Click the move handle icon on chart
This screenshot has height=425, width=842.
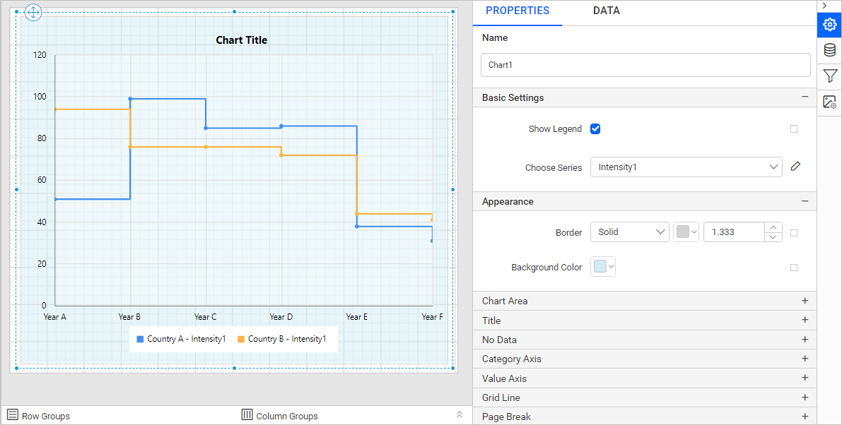click(34, 13)
